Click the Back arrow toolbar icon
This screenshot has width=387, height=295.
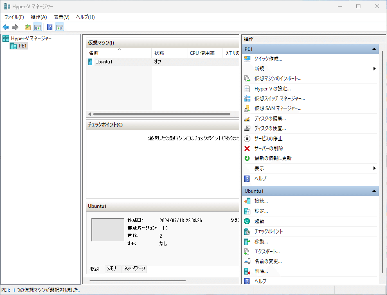click(x=6, y=27)
